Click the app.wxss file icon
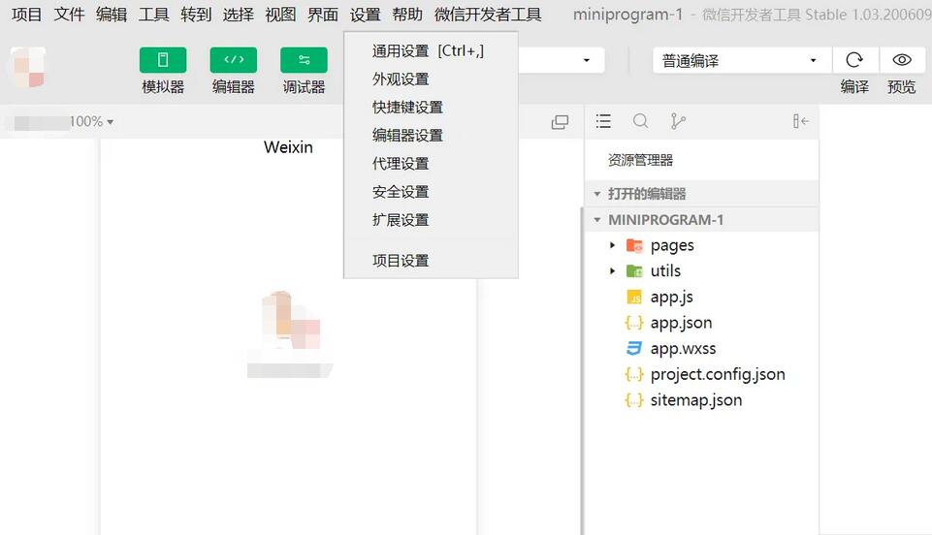This screenshot has height=535, width=932. pos(634,349)
